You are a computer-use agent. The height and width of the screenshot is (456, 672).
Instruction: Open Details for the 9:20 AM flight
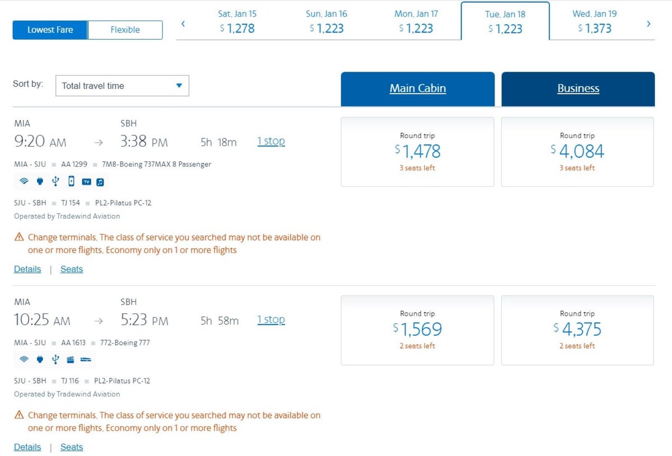pyautogui.click(x=27, y=269)
